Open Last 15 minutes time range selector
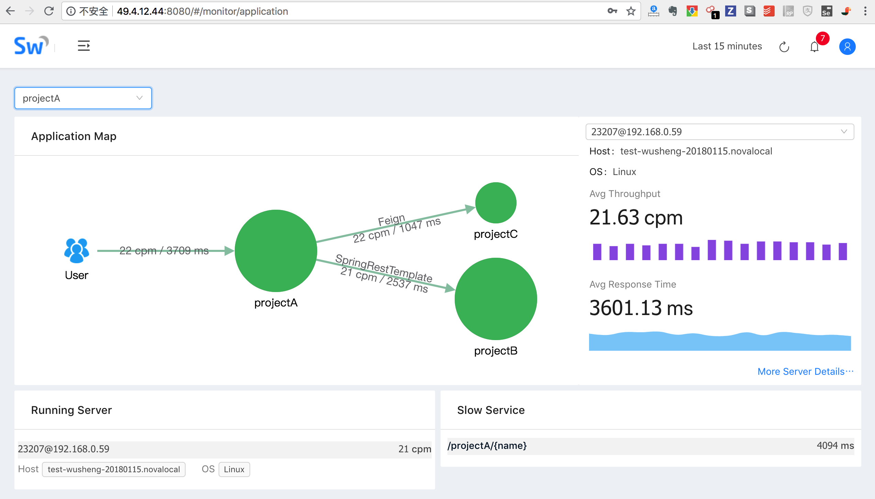Viewport: 875px width, 499px height. pyautogui.click(x=727, y=46)
